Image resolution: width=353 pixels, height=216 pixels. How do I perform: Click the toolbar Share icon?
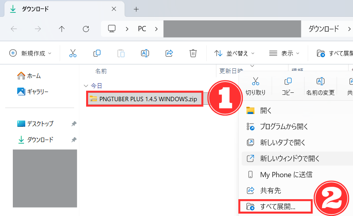(169, 53)
